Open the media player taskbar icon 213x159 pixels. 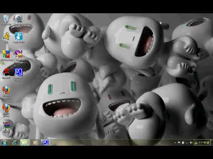point(35,143)
